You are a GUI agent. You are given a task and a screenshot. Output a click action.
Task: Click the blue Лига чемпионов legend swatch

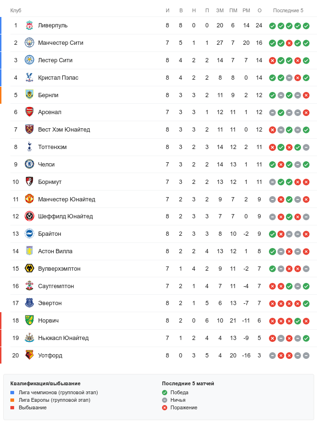pos(13,392)
